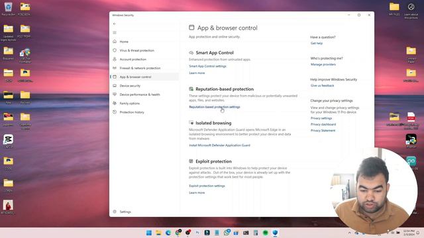Open the green Spotify taskbar icon

click(x=265, y=233)
